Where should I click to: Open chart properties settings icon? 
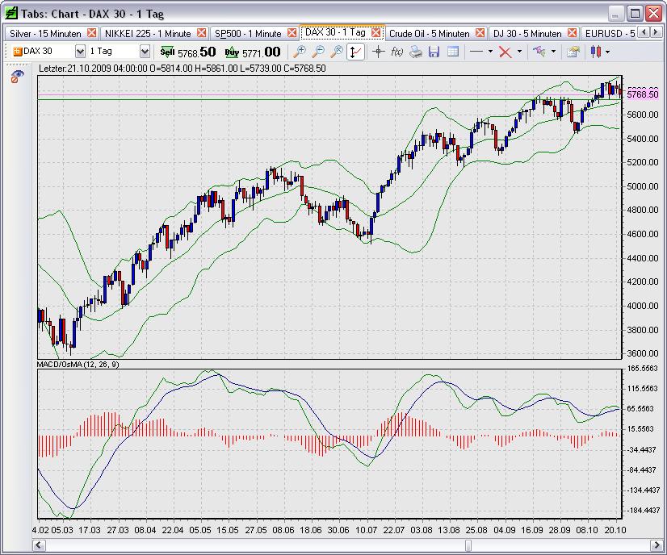[573, 52]
